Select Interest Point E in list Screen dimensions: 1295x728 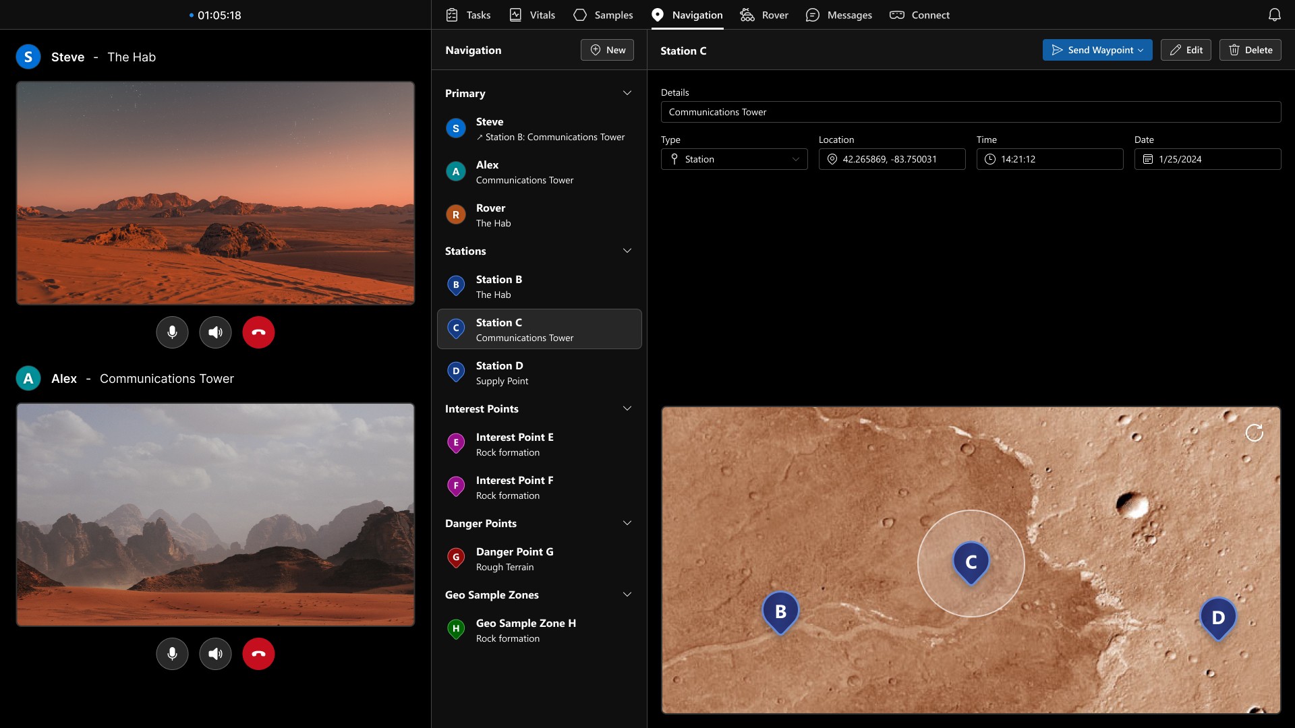(514, 444)
